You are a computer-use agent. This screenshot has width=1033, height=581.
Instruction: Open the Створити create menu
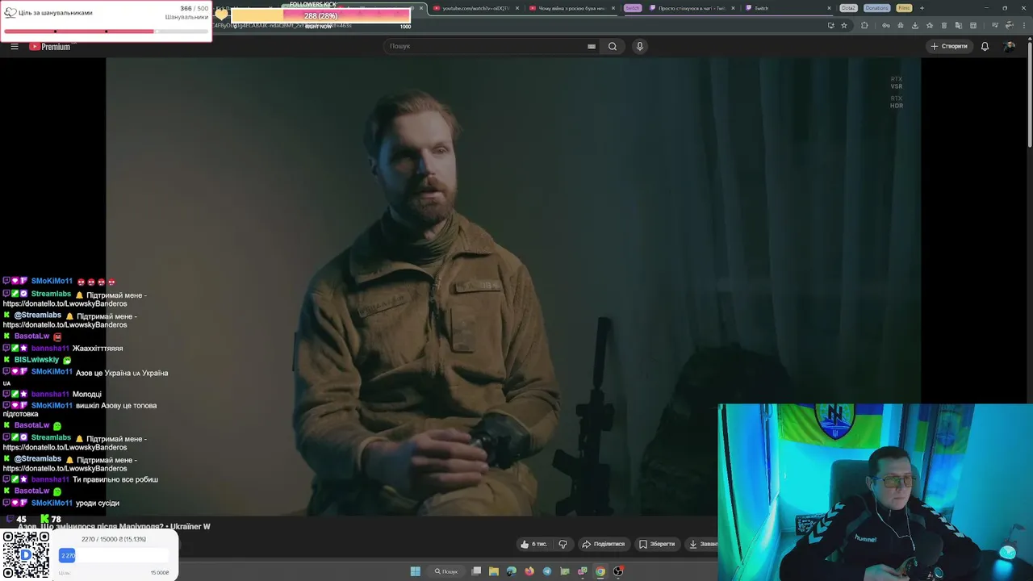[949, 46]
